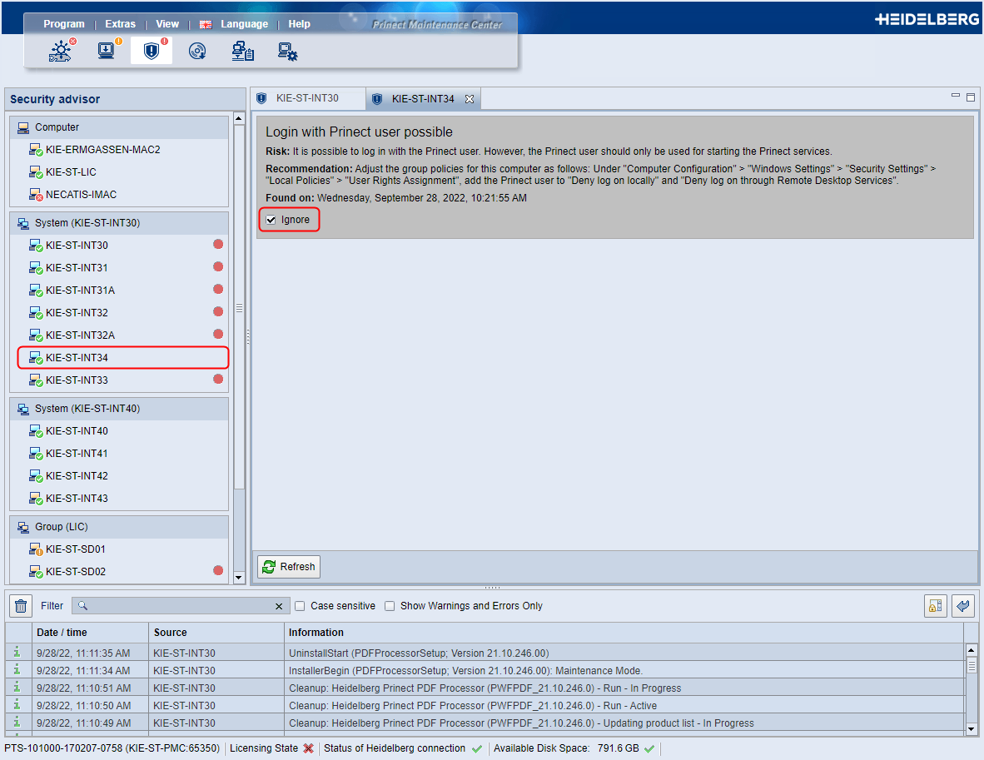The height and width of the screenshot is (760, 984).
Task: Uncheck the Ignore checkbox
Action: [271, 220]
